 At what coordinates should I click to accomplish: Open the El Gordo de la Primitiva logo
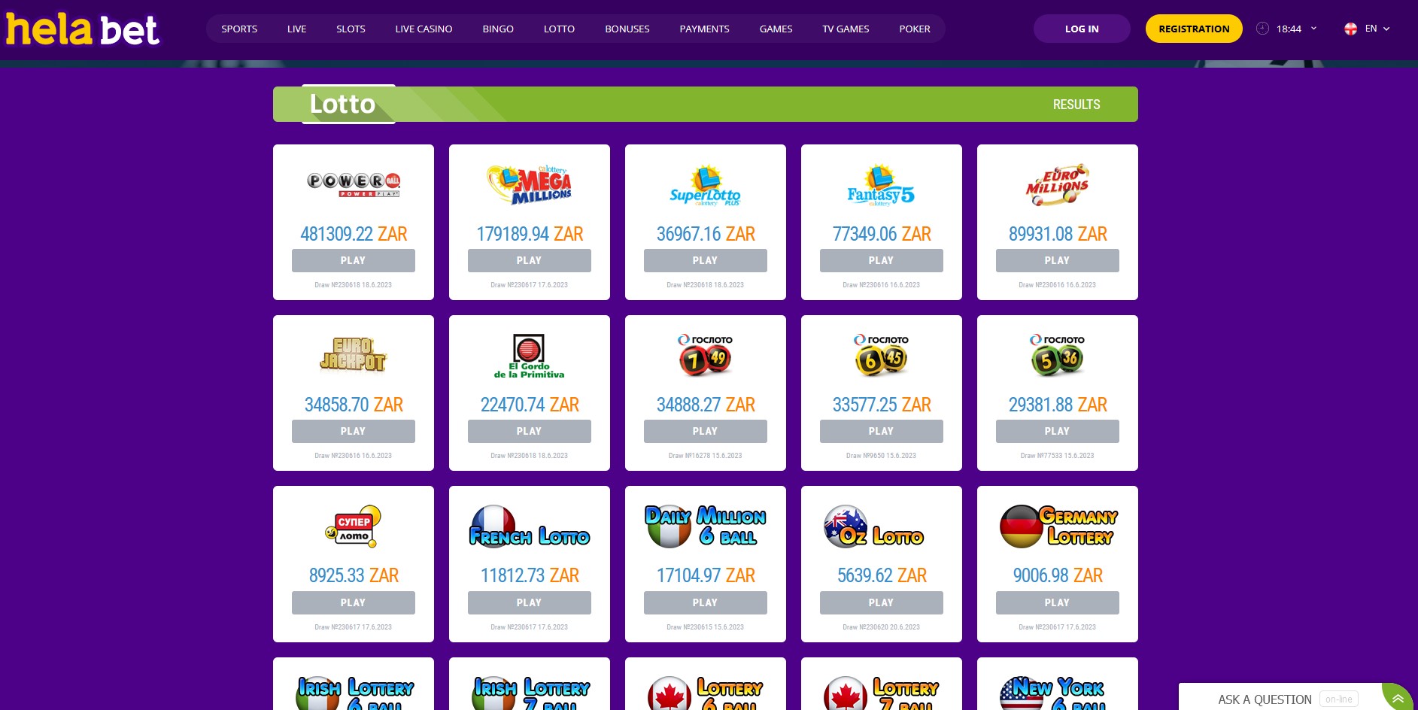(530, 356)
